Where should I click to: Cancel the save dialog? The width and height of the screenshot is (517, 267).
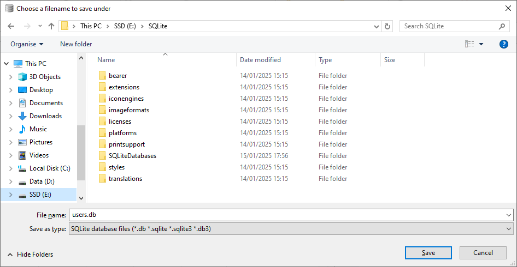coord(483,253)
